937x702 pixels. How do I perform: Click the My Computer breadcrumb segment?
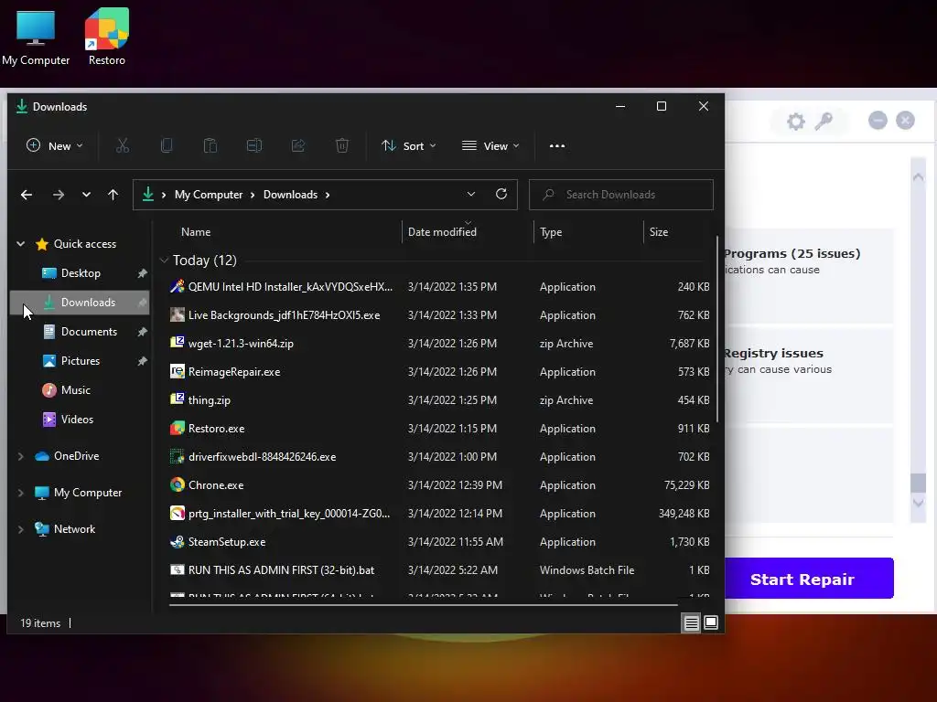click(209, 195)
